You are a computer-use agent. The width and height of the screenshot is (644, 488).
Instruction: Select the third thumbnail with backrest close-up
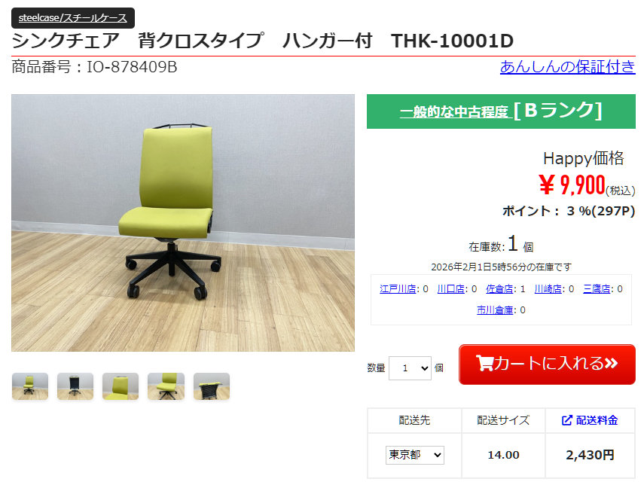pyautogui.click(x=121, y=386)
